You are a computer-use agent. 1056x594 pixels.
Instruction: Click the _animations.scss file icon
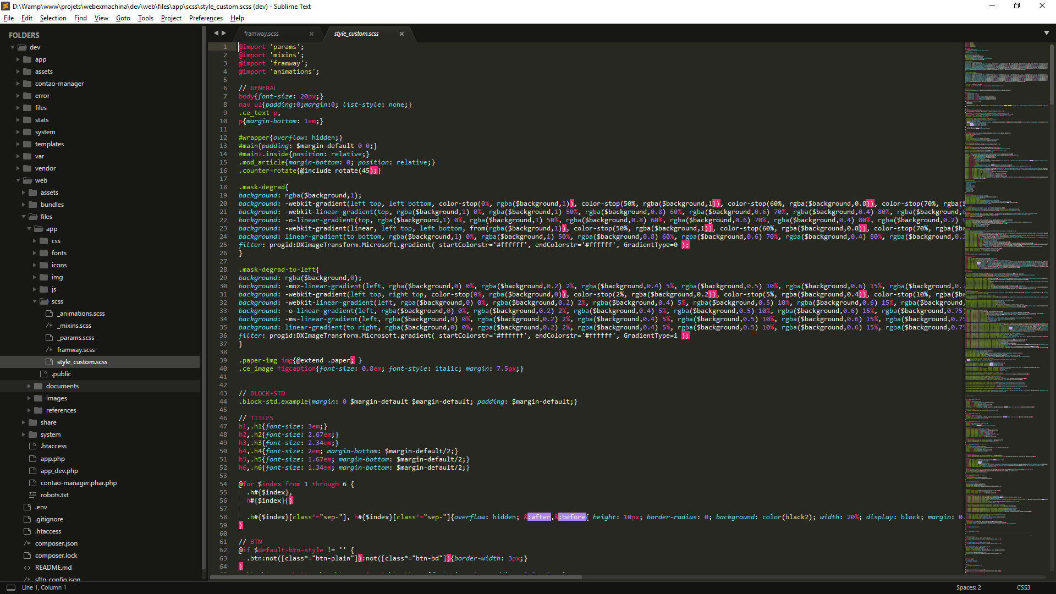click(x=50, y=313)
